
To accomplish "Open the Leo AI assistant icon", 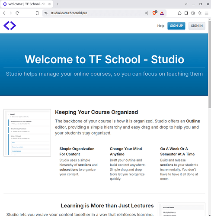I will tap(200, 13).
